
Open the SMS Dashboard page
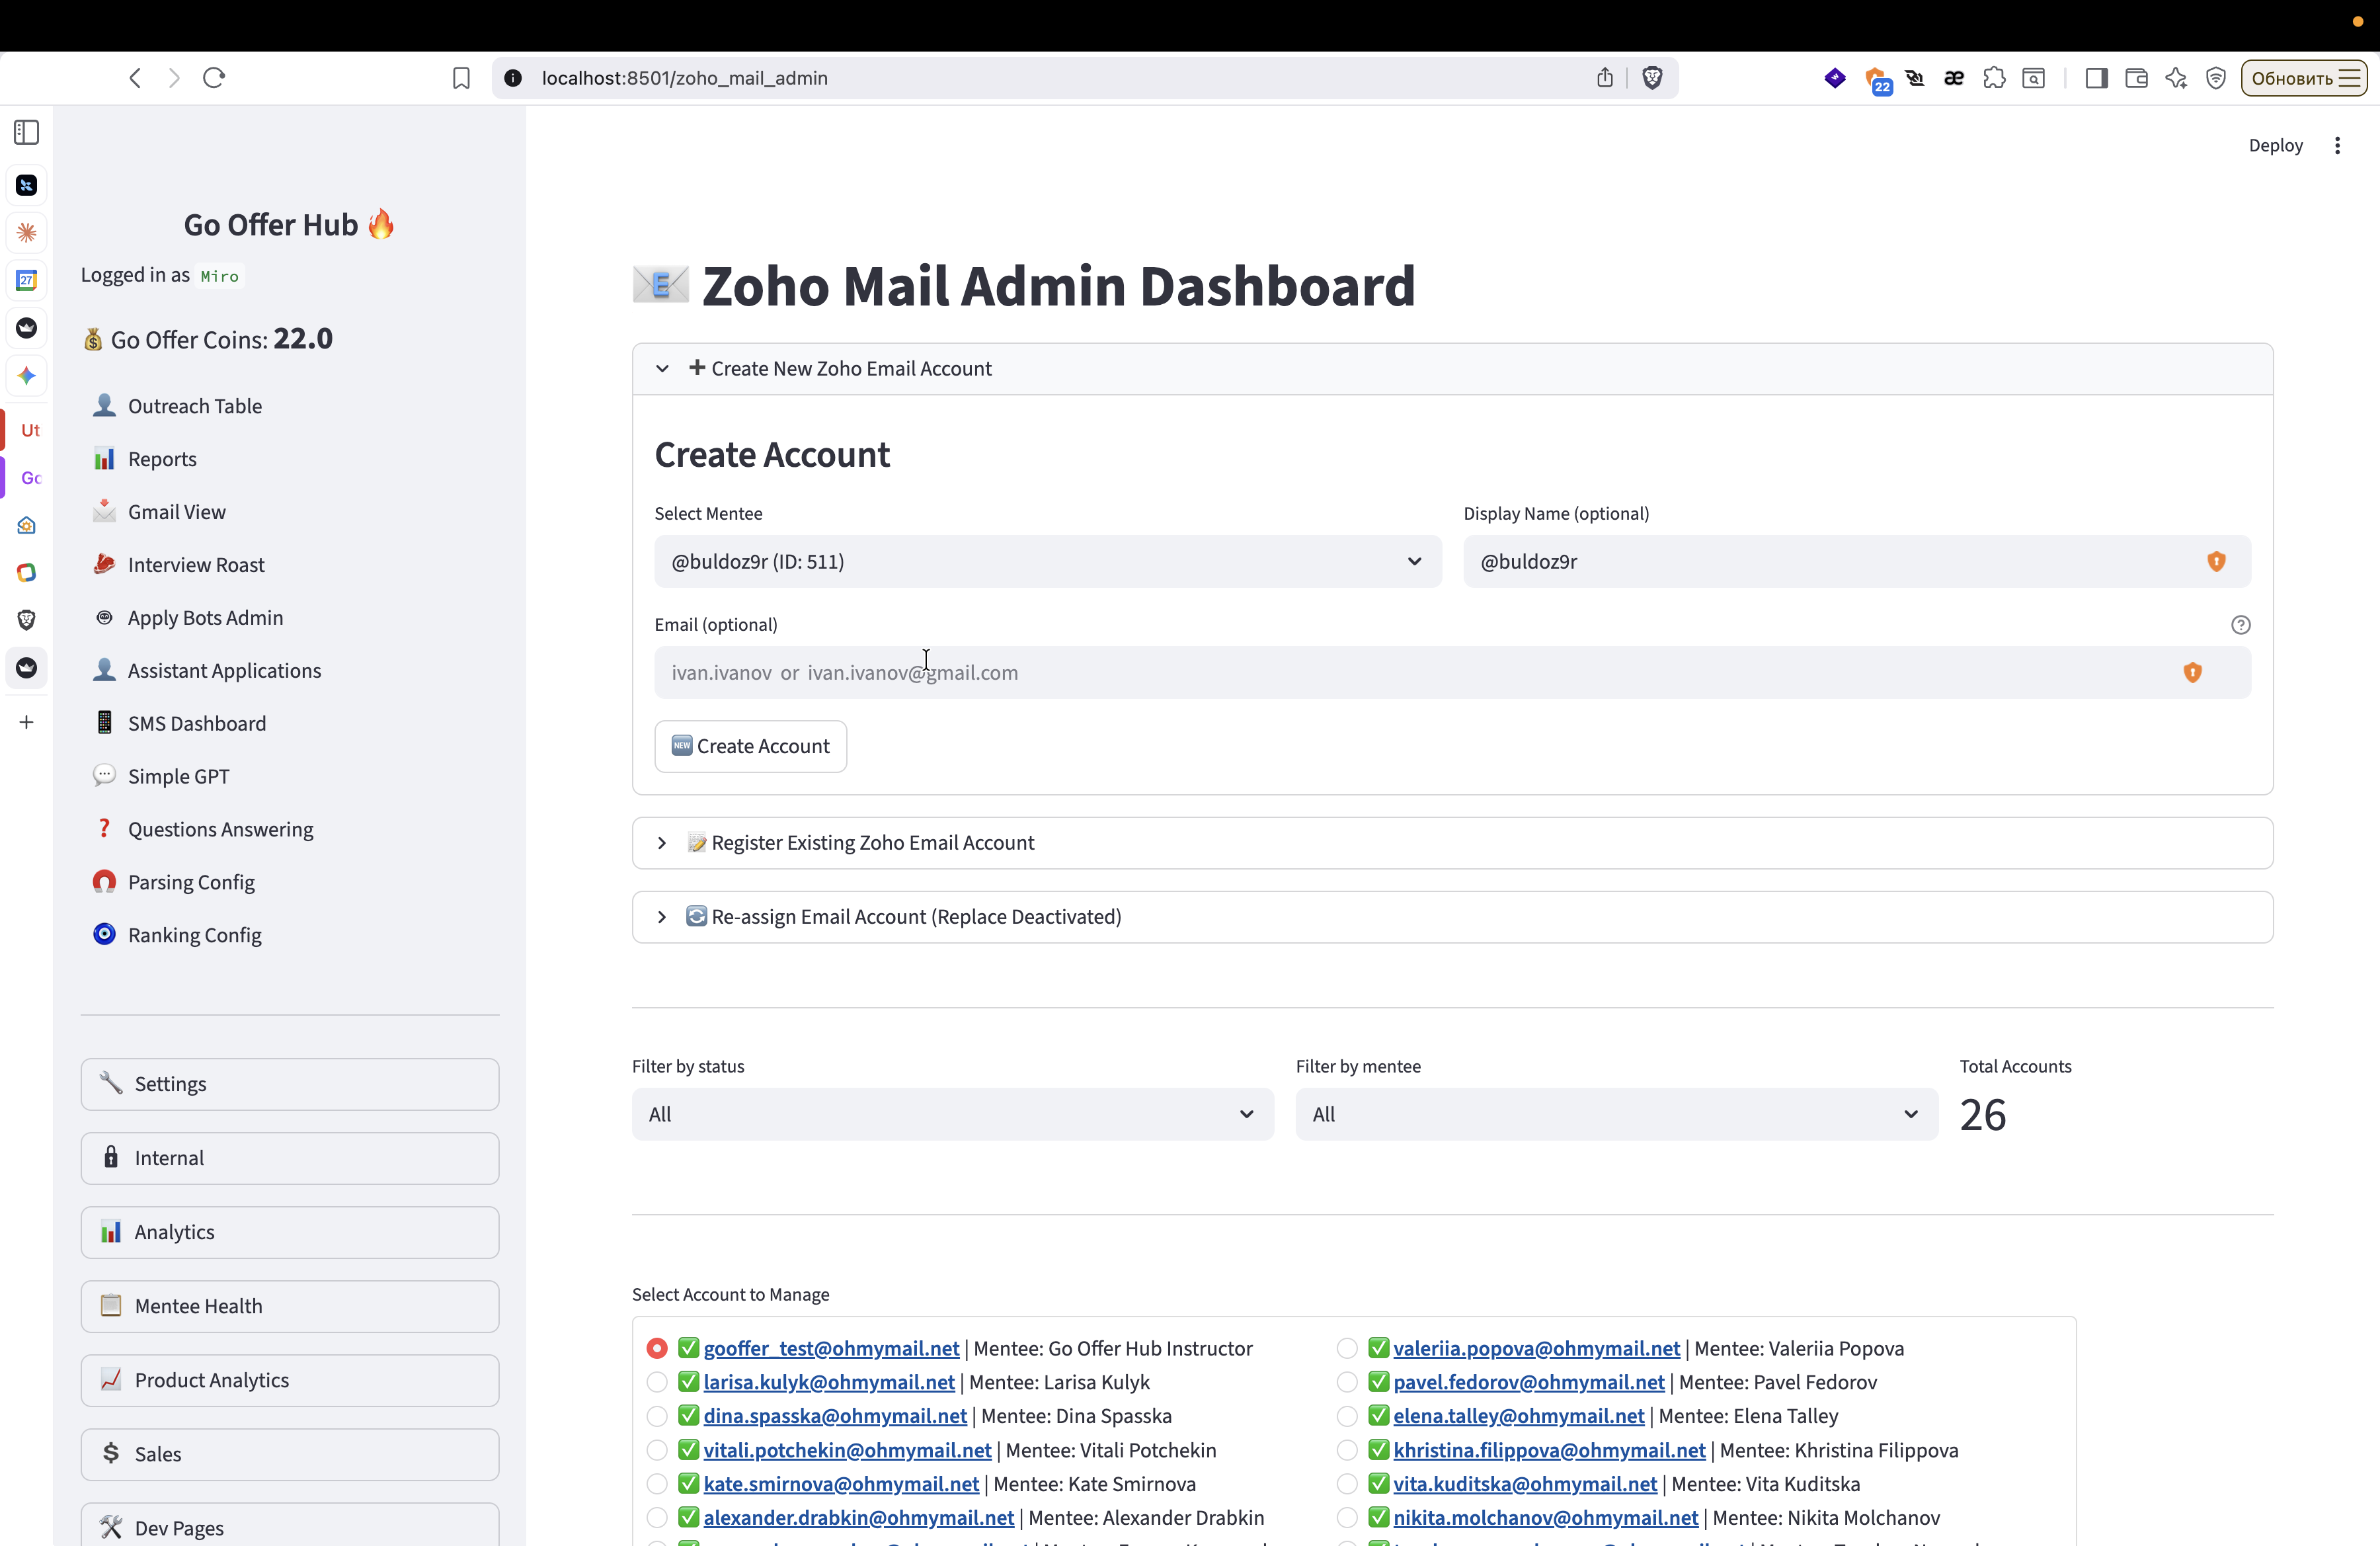[197, 723]
